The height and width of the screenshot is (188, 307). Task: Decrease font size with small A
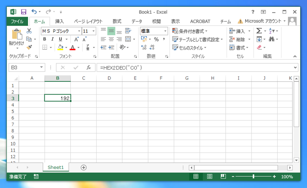(x=84, y=39)
